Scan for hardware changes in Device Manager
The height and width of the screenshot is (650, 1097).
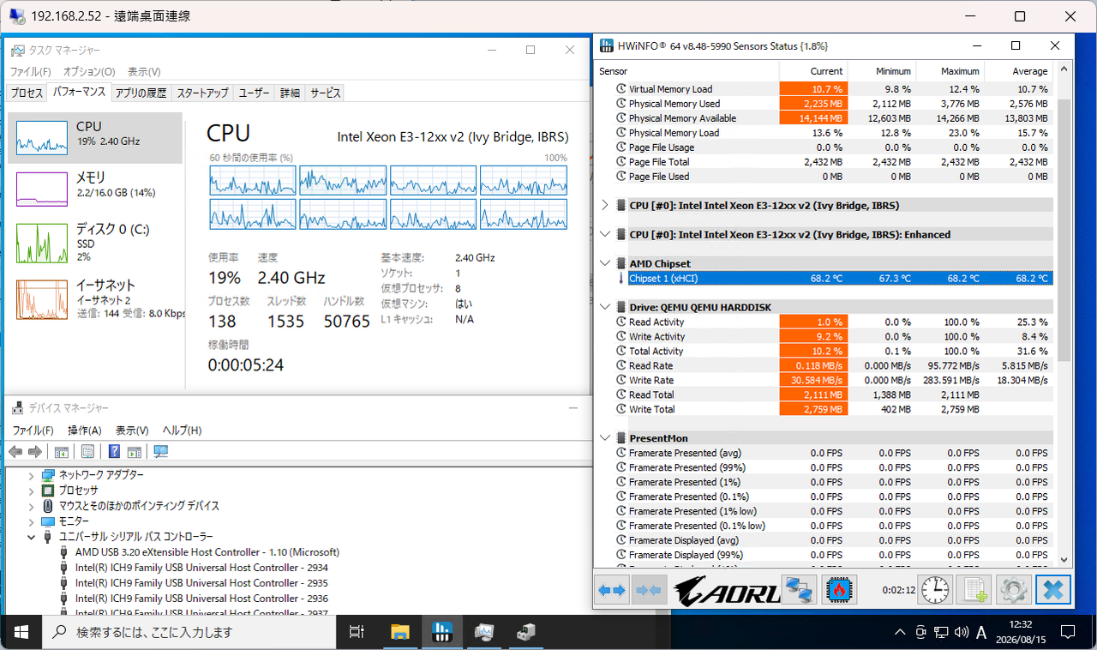160,452
